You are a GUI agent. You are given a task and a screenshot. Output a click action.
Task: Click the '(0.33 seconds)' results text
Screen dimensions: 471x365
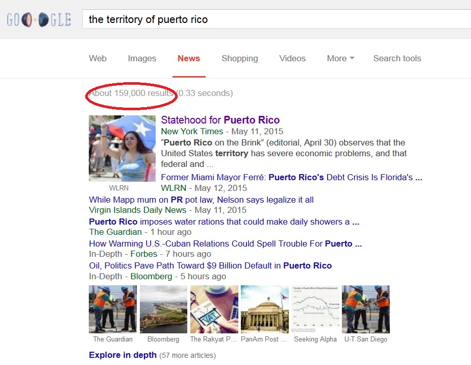coord(205,93)
